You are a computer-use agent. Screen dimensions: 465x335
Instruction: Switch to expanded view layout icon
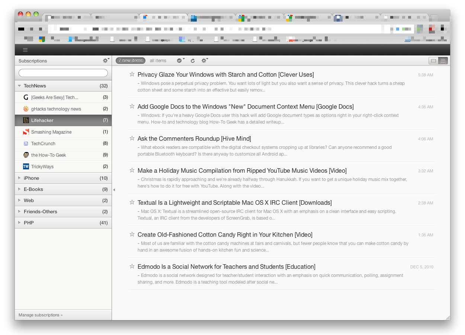click(433, 61)
